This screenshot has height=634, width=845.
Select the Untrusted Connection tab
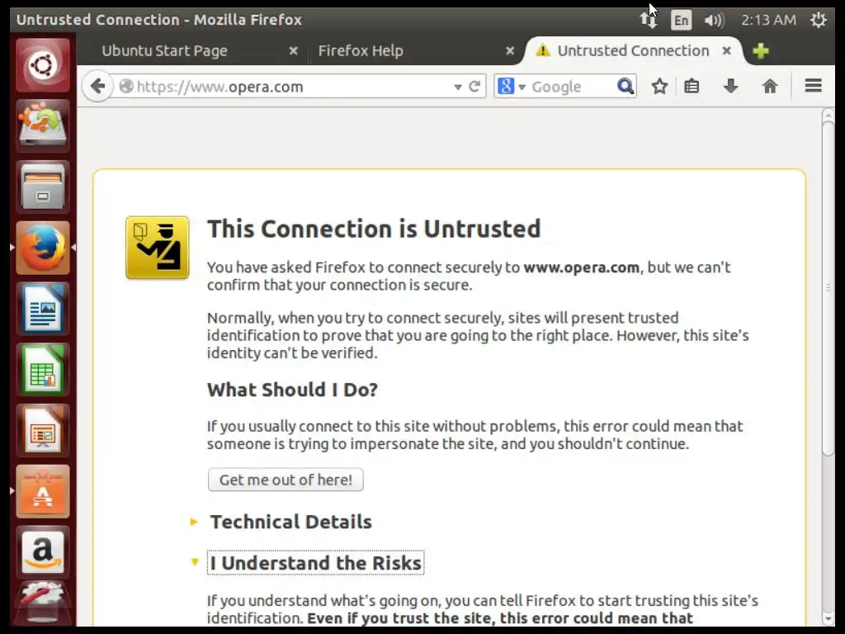click(x=633, y=50)
